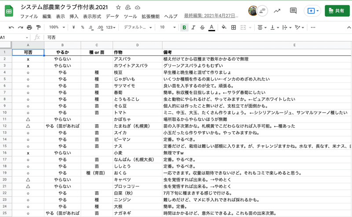Activate the paint format tool
The image size is (352, 217).
click(x=38, y=27)
